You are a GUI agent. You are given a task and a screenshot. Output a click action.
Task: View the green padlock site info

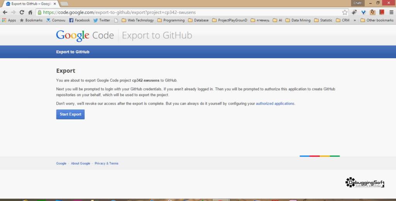coord(39,12)
